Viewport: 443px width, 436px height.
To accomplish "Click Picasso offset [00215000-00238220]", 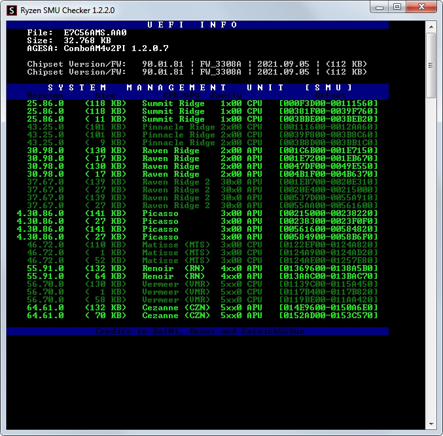I will (x=328, y=213).
